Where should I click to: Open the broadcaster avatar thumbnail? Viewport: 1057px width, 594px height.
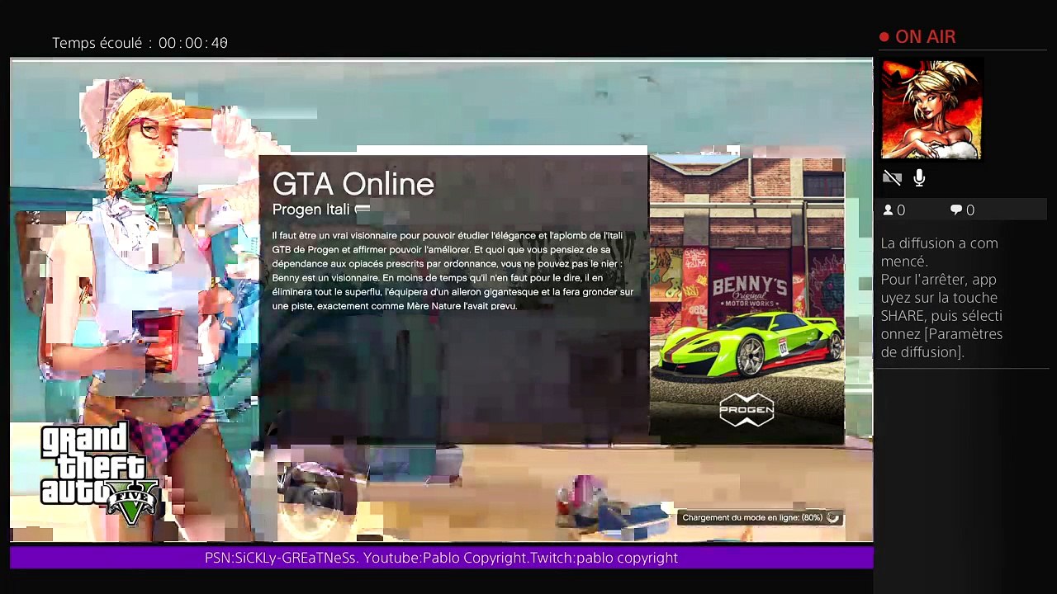coord(931,109)
